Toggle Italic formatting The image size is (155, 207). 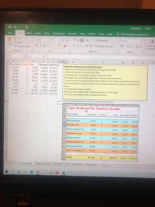(x=41, y=45)
